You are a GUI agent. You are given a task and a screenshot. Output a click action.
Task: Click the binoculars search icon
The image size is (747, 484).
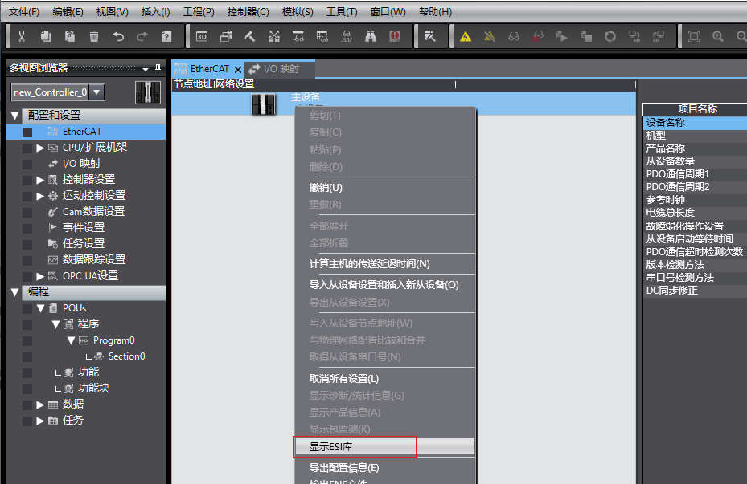tap(371, 36)
